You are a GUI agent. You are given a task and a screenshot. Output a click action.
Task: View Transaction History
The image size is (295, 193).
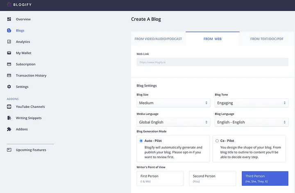[x=31, y=76]
